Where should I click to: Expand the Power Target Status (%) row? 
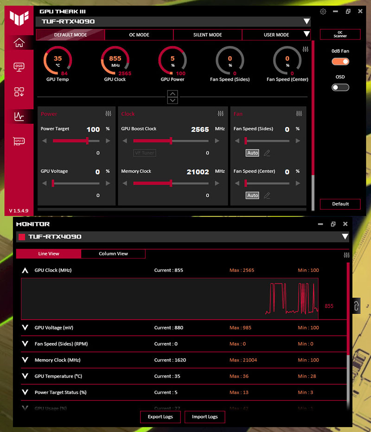tap(25, 393)
